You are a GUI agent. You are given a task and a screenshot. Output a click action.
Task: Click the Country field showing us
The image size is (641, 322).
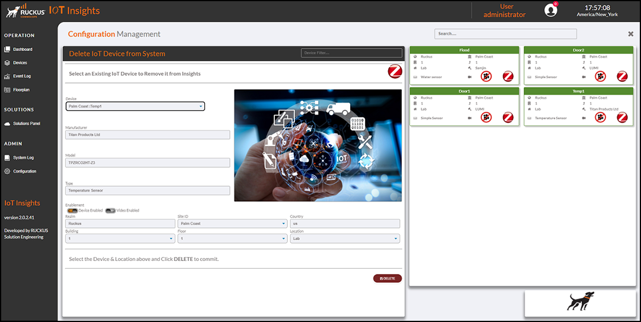click(x=345, y=224)
